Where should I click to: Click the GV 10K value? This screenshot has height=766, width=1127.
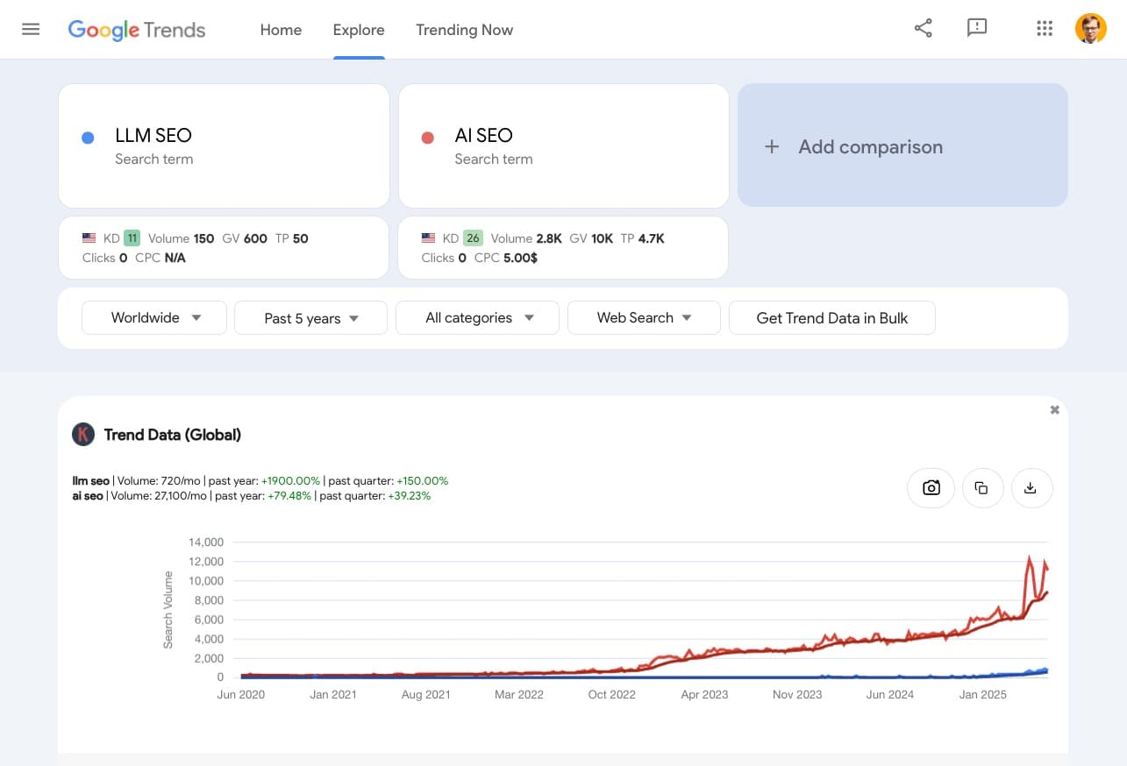click(x=603, y=238)
